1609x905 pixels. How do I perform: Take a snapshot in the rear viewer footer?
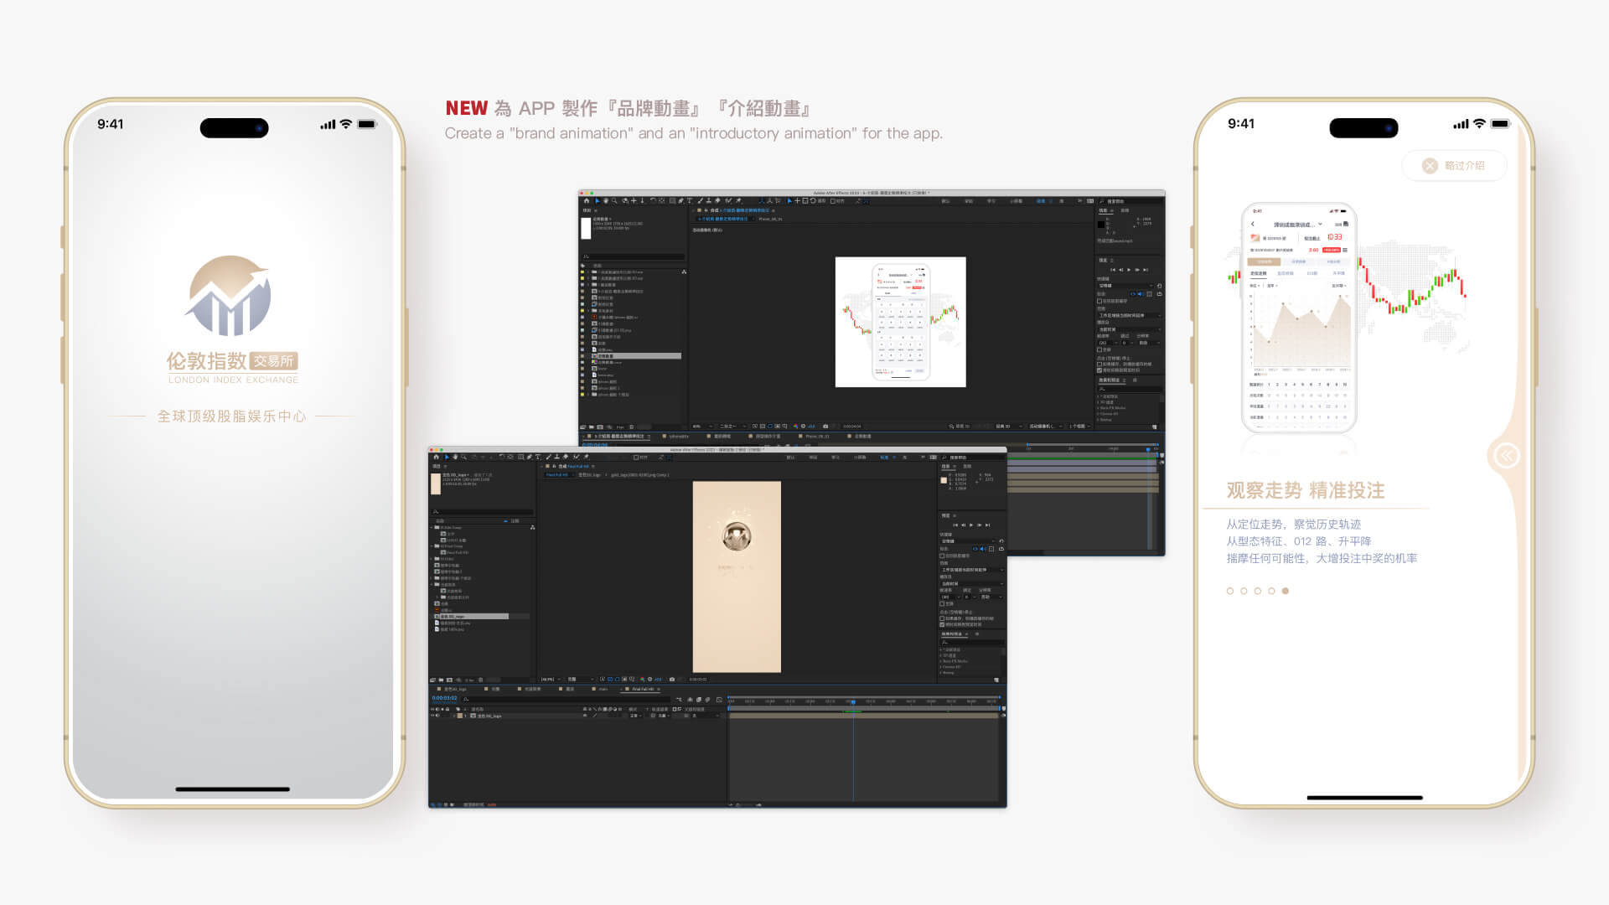pos(825,427)
